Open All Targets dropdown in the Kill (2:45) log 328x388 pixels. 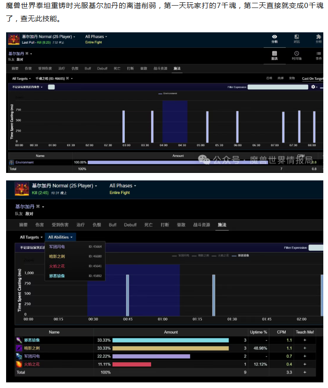(31, 237)
